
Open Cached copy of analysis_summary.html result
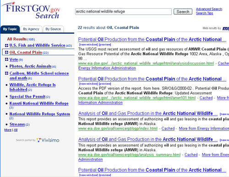(x=191, y=155)
